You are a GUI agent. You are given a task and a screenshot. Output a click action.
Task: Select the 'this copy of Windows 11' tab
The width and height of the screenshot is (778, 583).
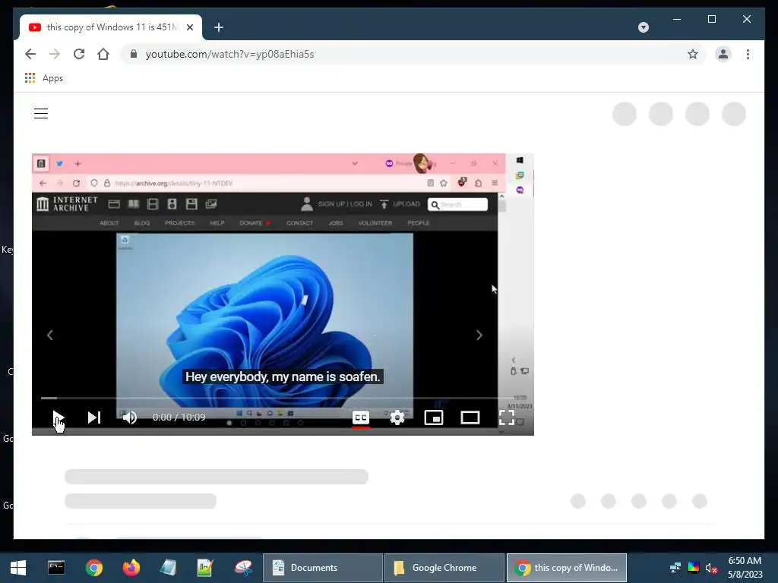point(111,27)
